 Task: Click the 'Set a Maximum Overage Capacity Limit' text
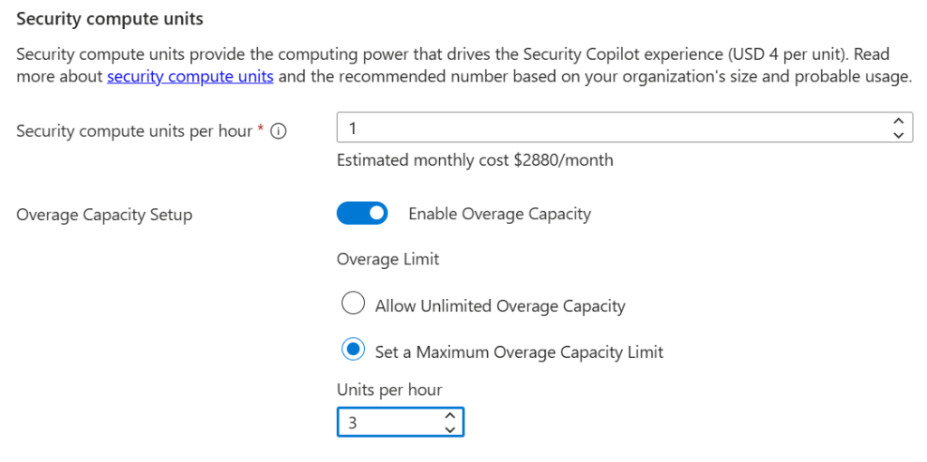click(x=519, y=351)
